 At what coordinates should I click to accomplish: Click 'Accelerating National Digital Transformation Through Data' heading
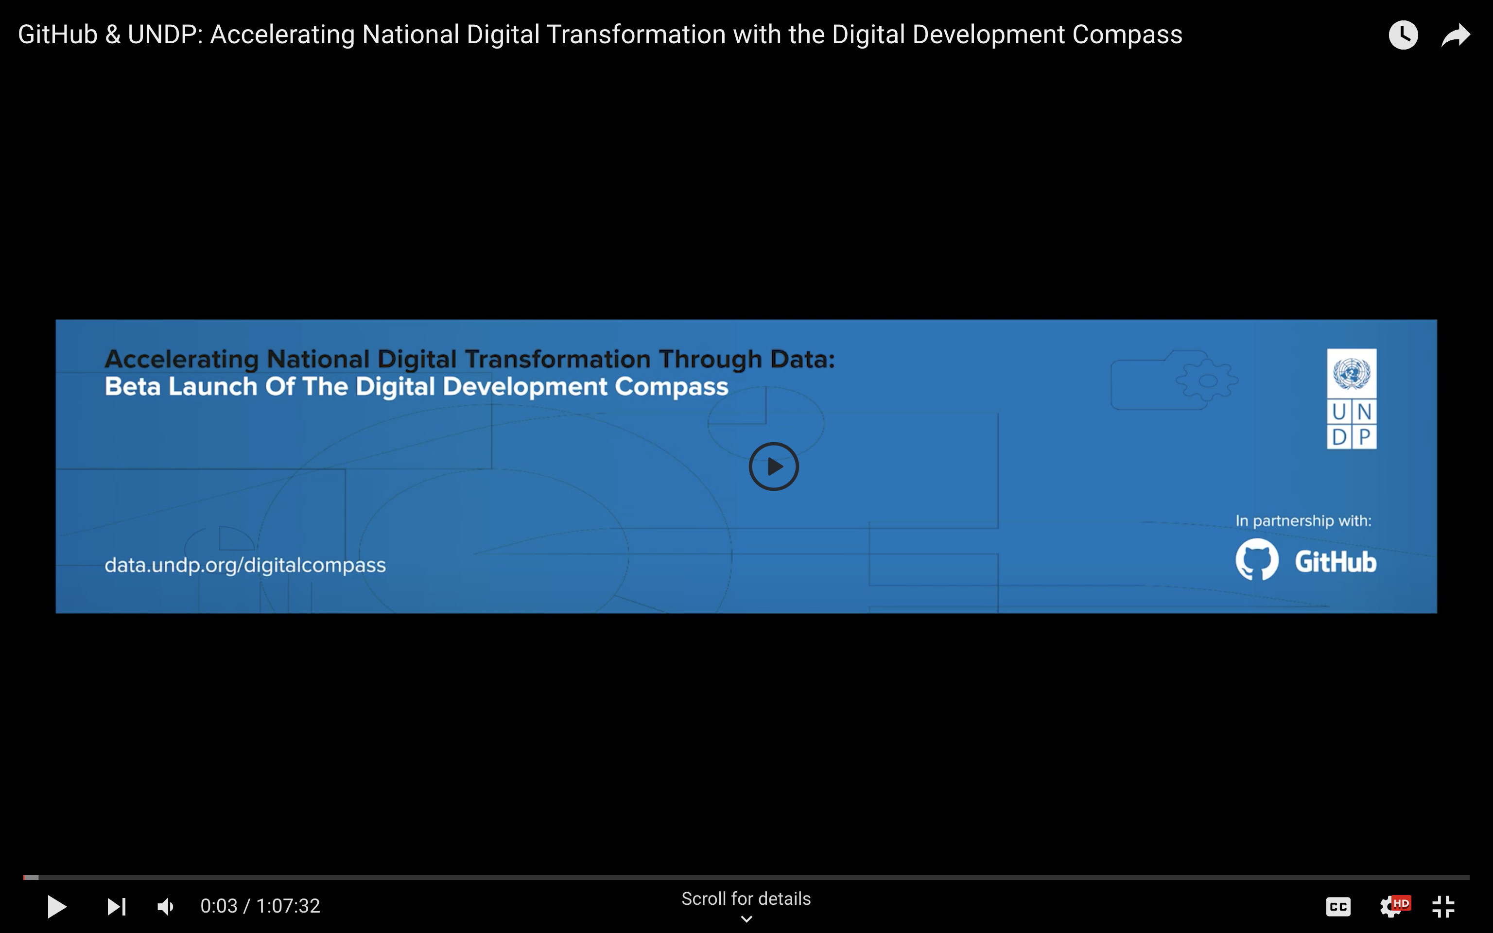coord(469,359)
